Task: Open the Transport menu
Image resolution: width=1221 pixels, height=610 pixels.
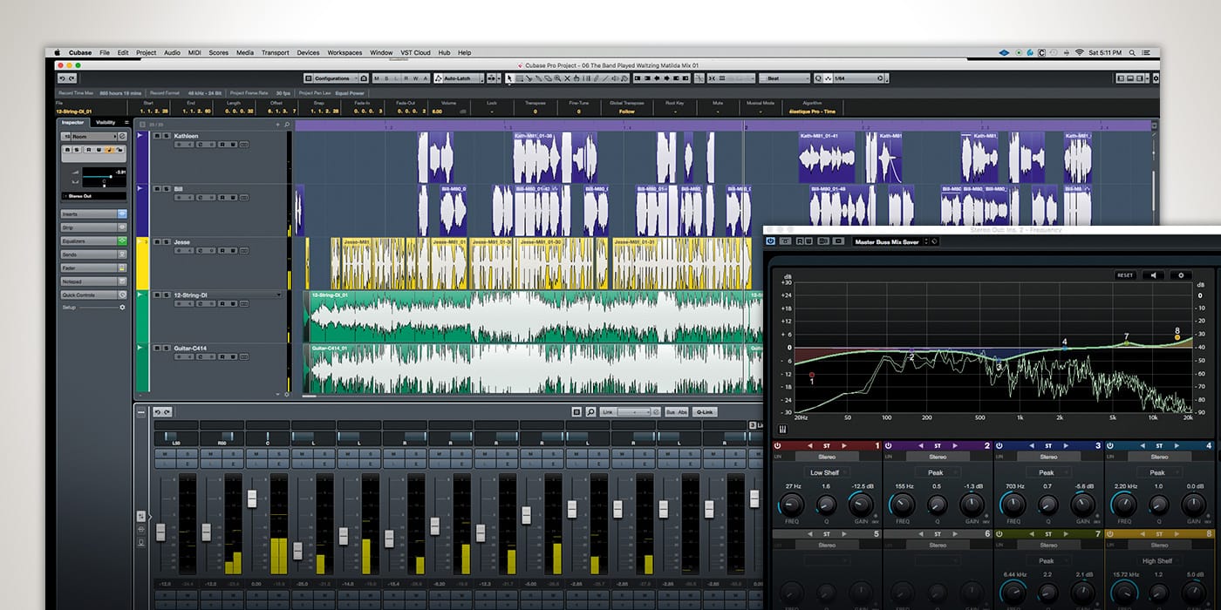Action: click(275, 52)
